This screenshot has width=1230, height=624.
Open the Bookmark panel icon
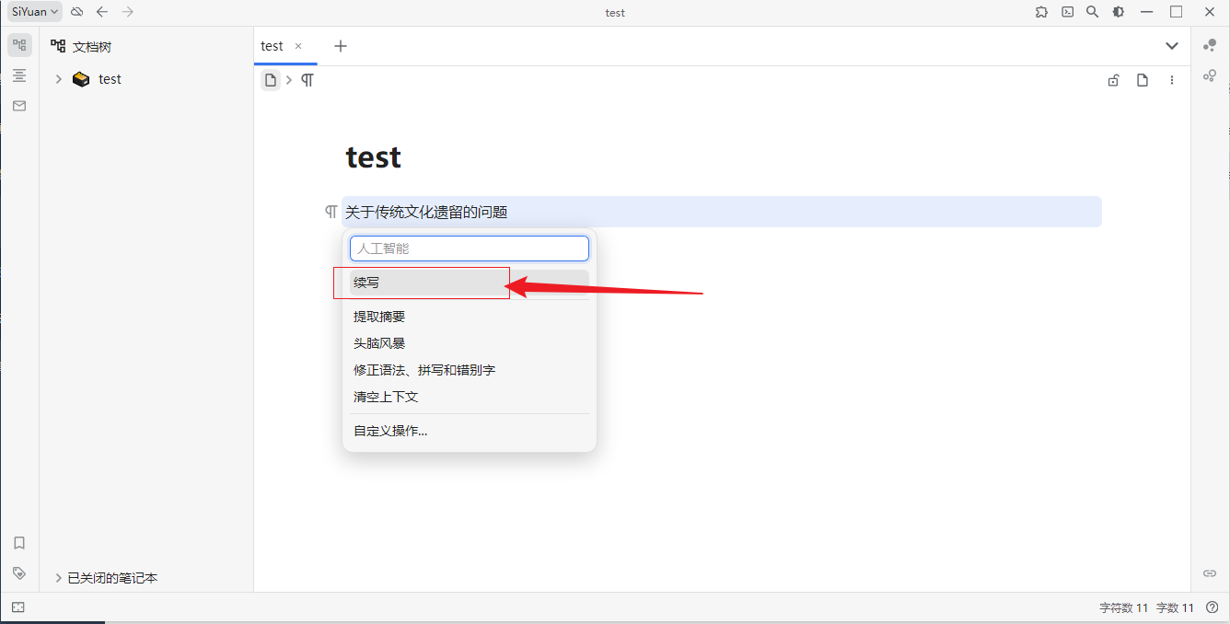(19, 543)
